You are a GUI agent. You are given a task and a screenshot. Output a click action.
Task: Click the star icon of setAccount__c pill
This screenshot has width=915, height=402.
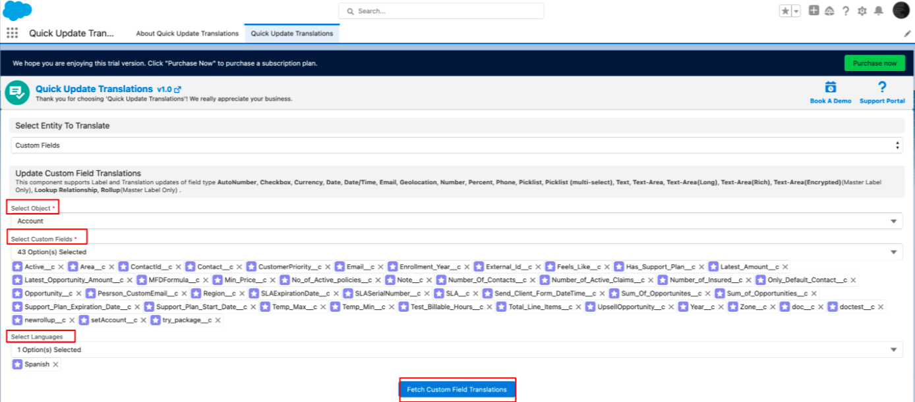(x=84, y=320)
